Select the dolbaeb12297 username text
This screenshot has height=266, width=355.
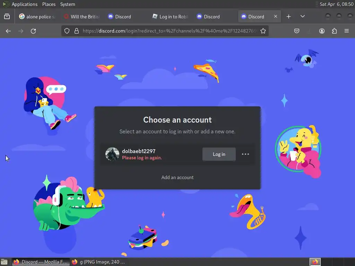click(x=139, y=151)
